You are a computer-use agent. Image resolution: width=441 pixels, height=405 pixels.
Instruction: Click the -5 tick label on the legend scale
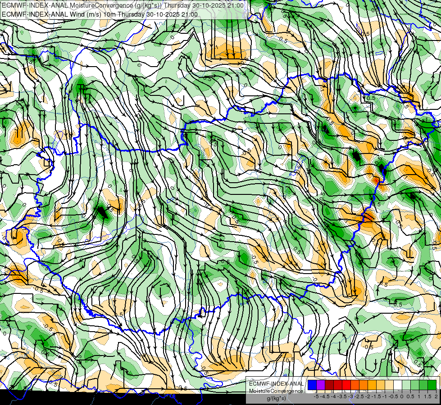(x=316, y=396)
